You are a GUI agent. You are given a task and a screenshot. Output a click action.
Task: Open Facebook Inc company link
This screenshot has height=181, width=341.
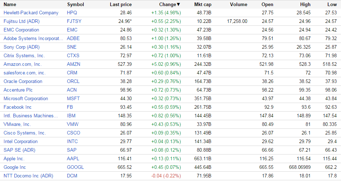point(18,107)
